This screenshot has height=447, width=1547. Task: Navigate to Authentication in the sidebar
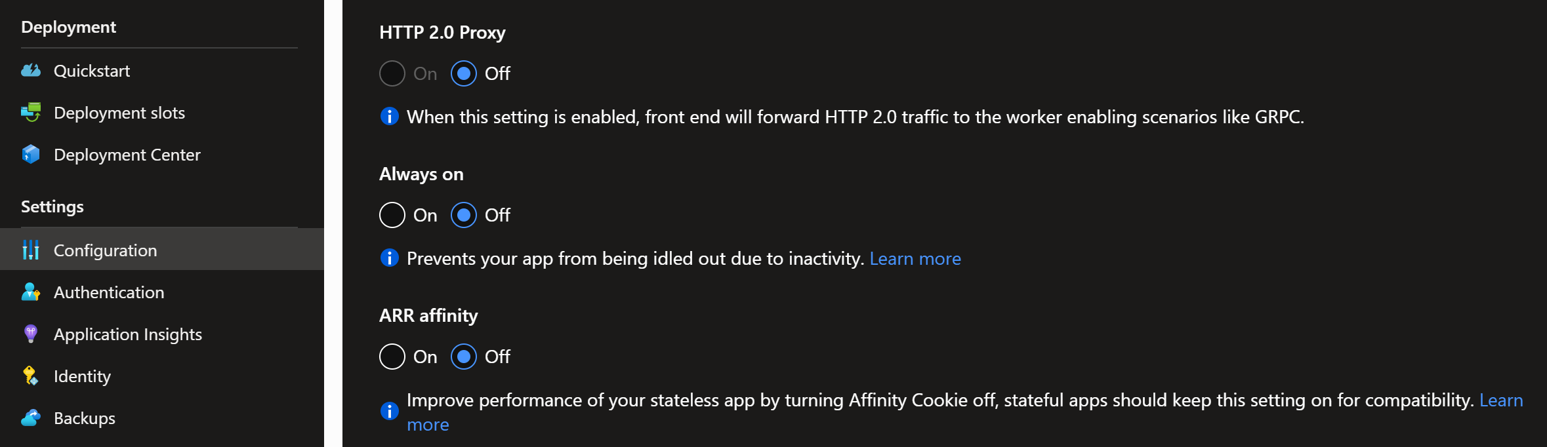109,292
